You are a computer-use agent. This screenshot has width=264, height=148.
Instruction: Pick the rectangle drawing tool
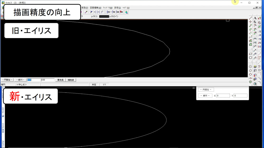click(x=250, y=54)
